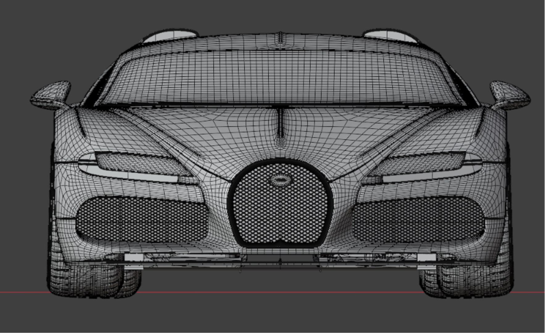Select the roof air scoop on right
Viewport: 545px width, 333px height.
point(390,36)
